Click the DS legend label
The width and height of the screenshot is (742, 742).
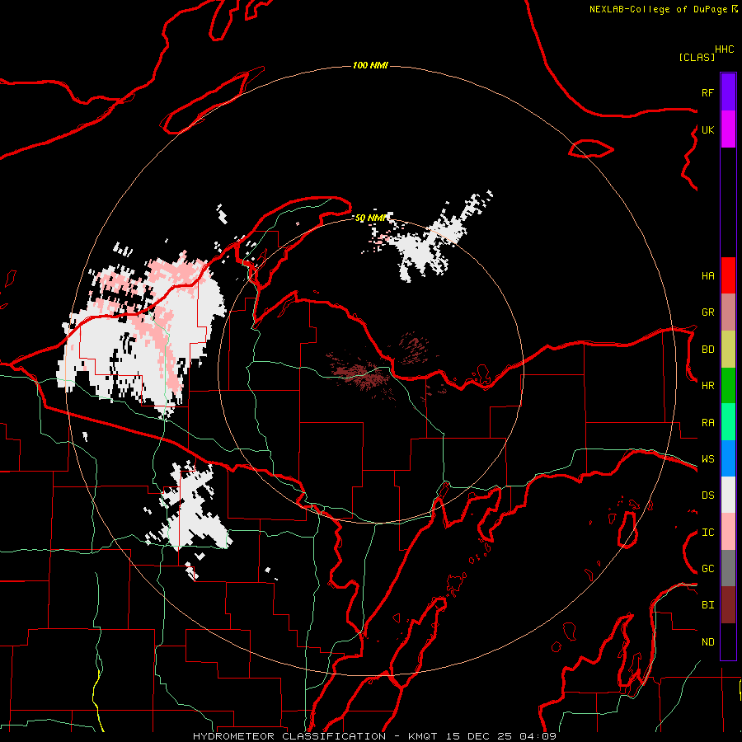[x=707, y=495]
